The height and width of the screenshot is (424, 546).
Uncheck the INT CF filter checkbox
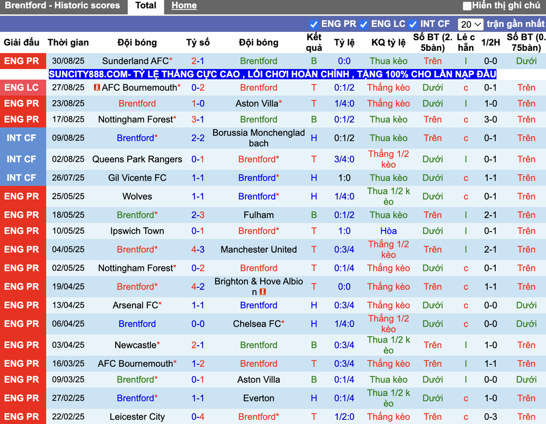[x=412, y=24]
